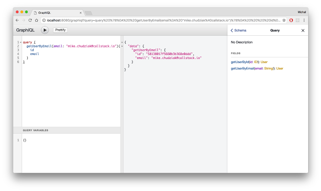Run the query with the Execute button
Viewport: 321px width, 191px height.
pyautogui.click(x=45, y=30)
